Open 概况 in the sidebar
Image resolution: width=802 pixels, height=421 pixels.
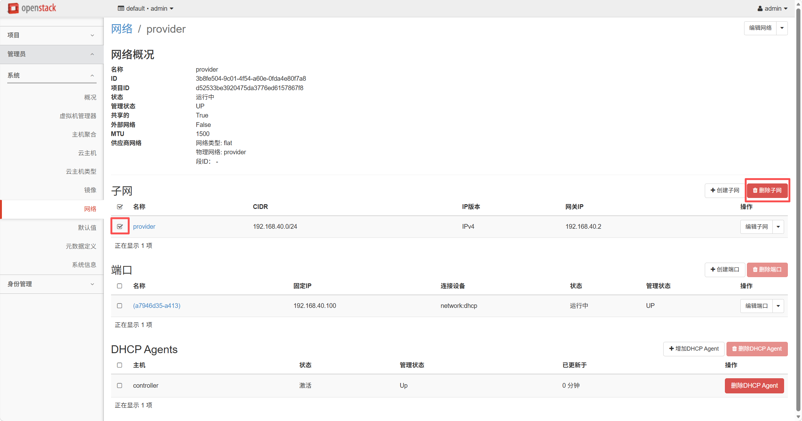(x=90, y=97)
